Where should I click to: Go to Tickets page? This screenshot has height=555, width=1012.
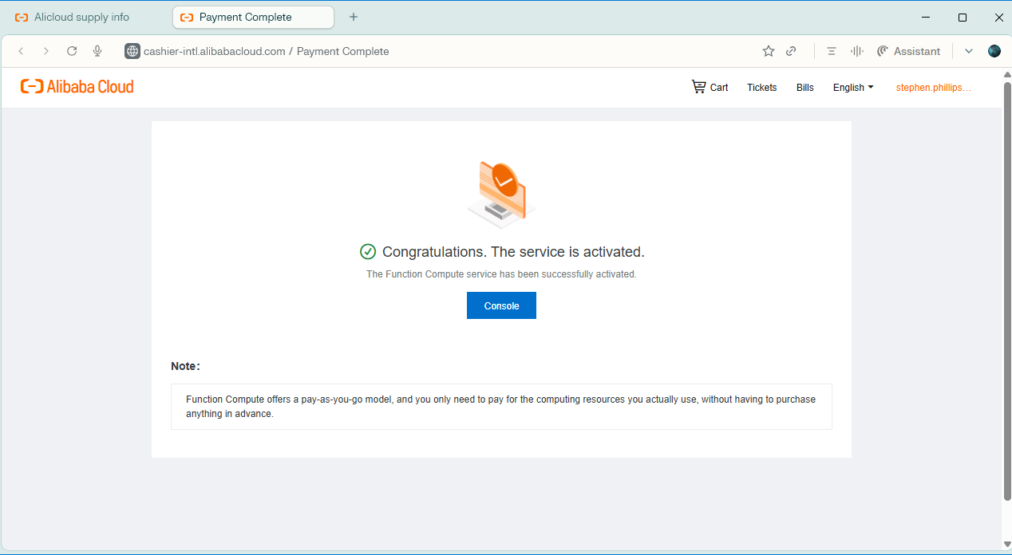[x=761, y=88]
